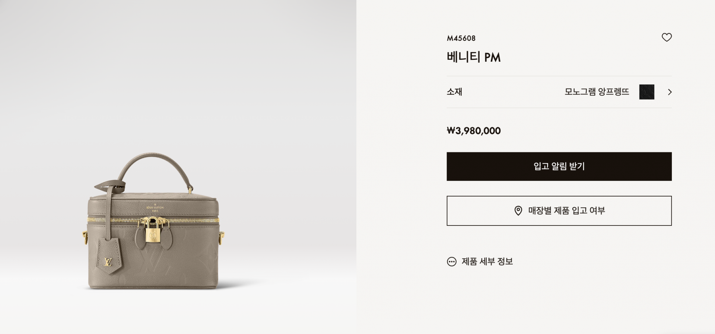Click the LV leather tag on the bag
Viewport: 715px width, 334px height.
pos(109,256)
